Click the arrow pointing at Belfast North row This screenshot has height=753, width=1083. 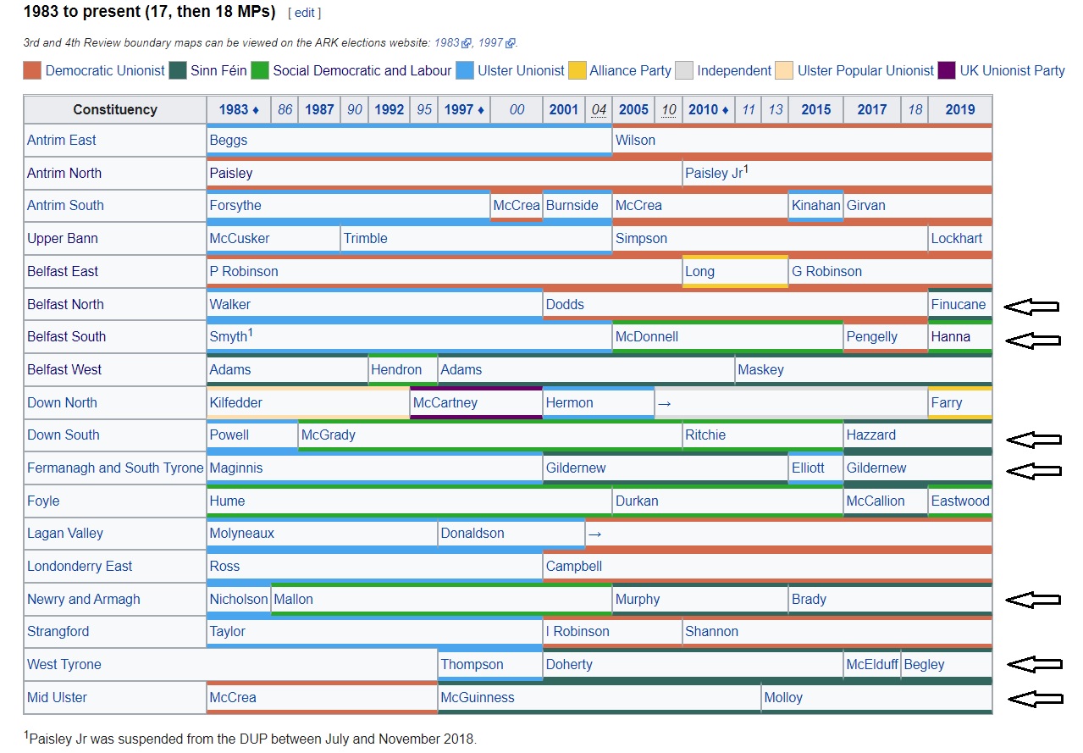pyautogui.click(x=1031, y=306)
